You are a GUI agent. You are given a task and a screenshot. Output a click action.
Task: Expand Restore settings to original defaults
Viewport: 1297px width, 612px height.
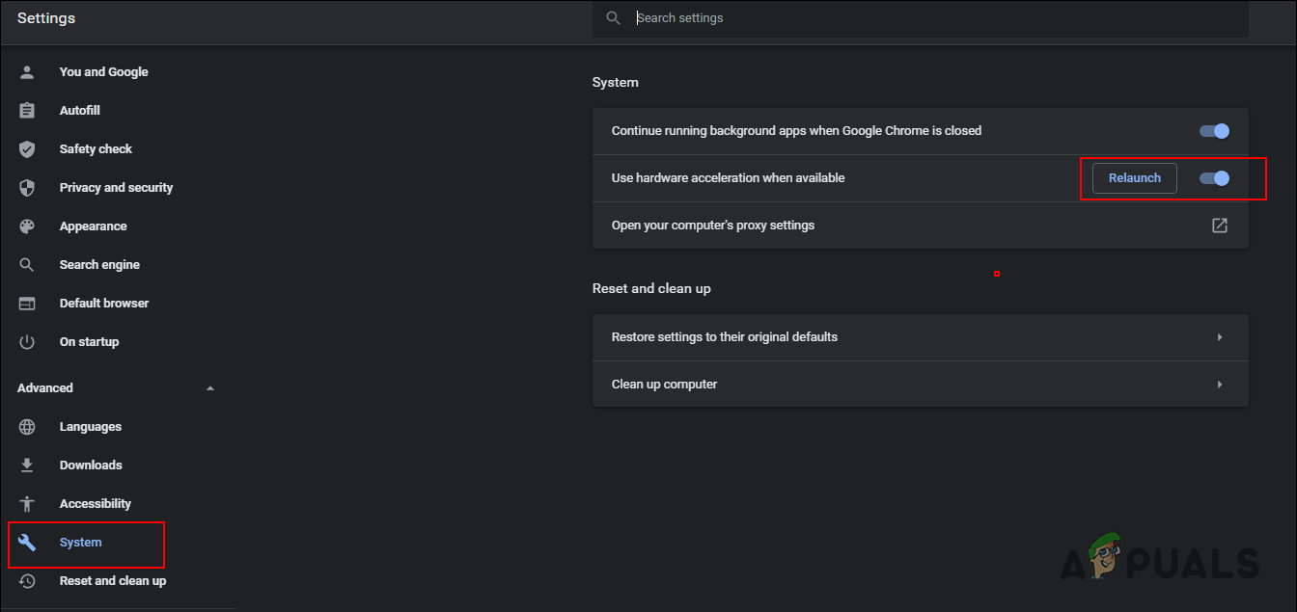[x=1220, y=337]
